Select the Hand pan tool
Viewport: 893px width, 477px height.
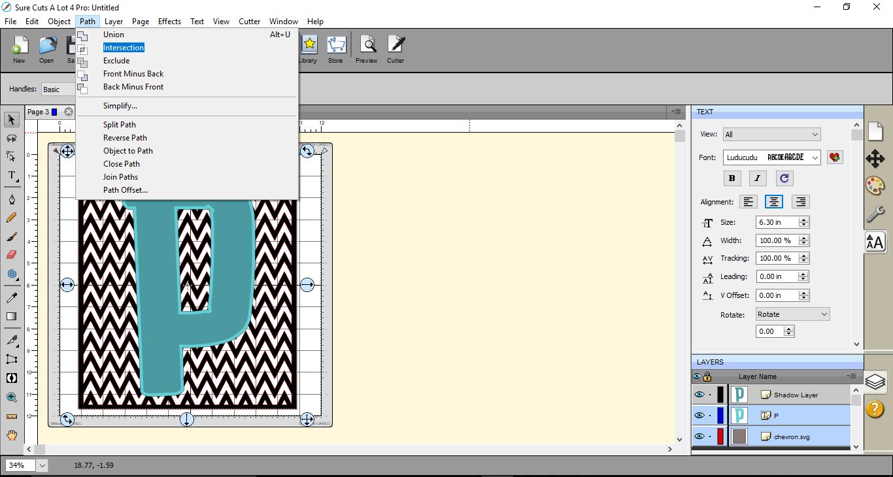(12, 435)
